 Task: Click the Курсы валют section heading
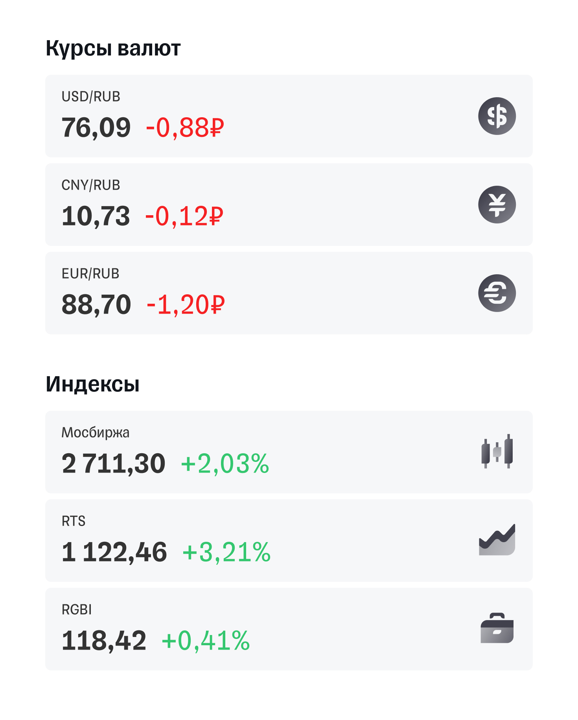tap(113, 48)
